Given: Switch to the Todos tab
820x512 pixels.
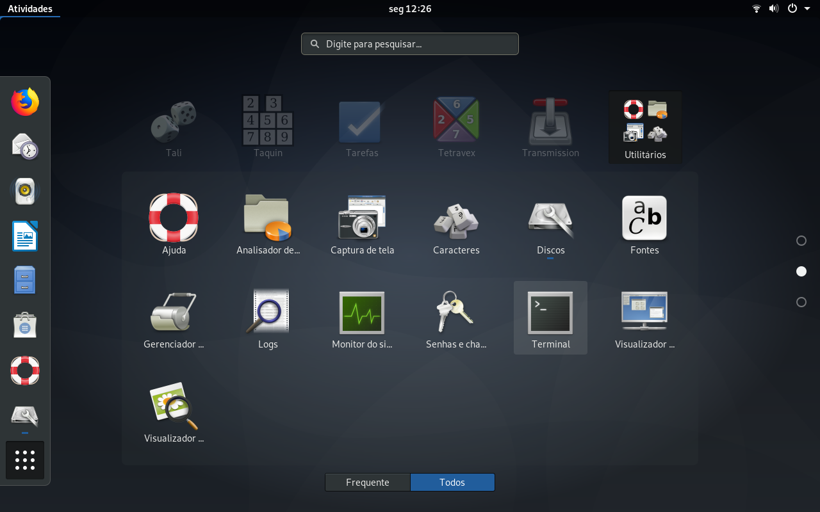Looking at the screenshot, I should (452, 483).
